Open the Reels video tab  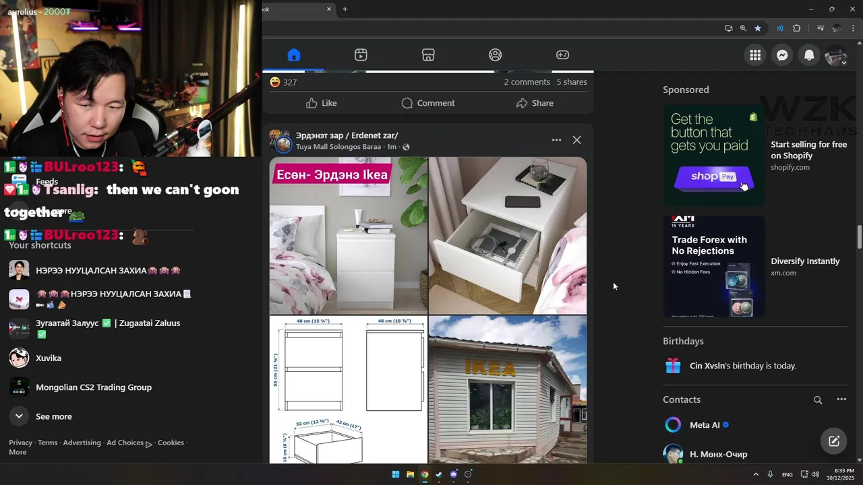(x=361, y=55)
